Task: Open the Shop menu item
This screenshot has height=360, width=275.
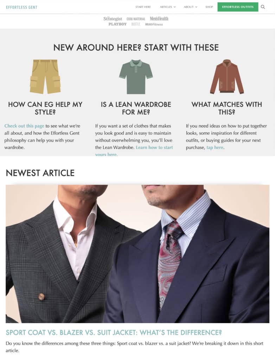Action: pos(209,7)
